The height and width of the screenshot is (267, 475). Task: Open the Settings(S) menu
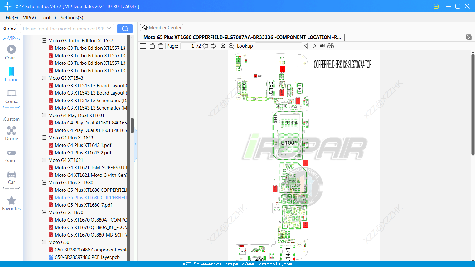72,18
